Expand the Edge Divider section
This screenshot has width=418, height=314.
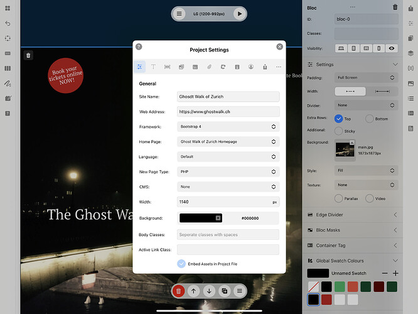pyautogui.click(x=352, y=215)
